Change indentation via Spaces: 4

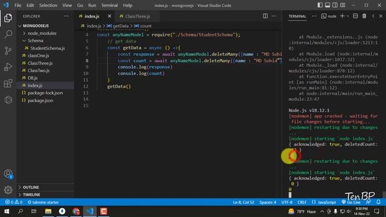(267, 203)
